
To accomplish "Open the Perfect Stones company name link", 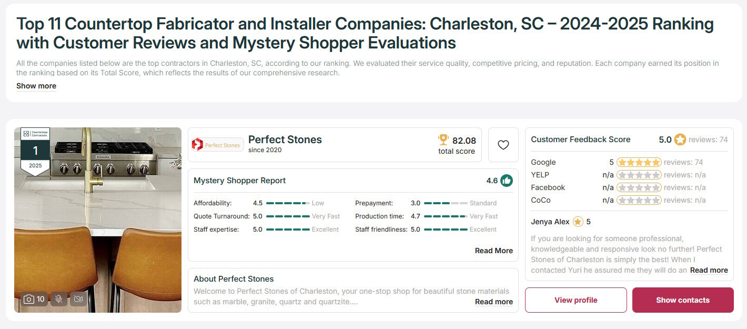I will (x=285, y=139).
